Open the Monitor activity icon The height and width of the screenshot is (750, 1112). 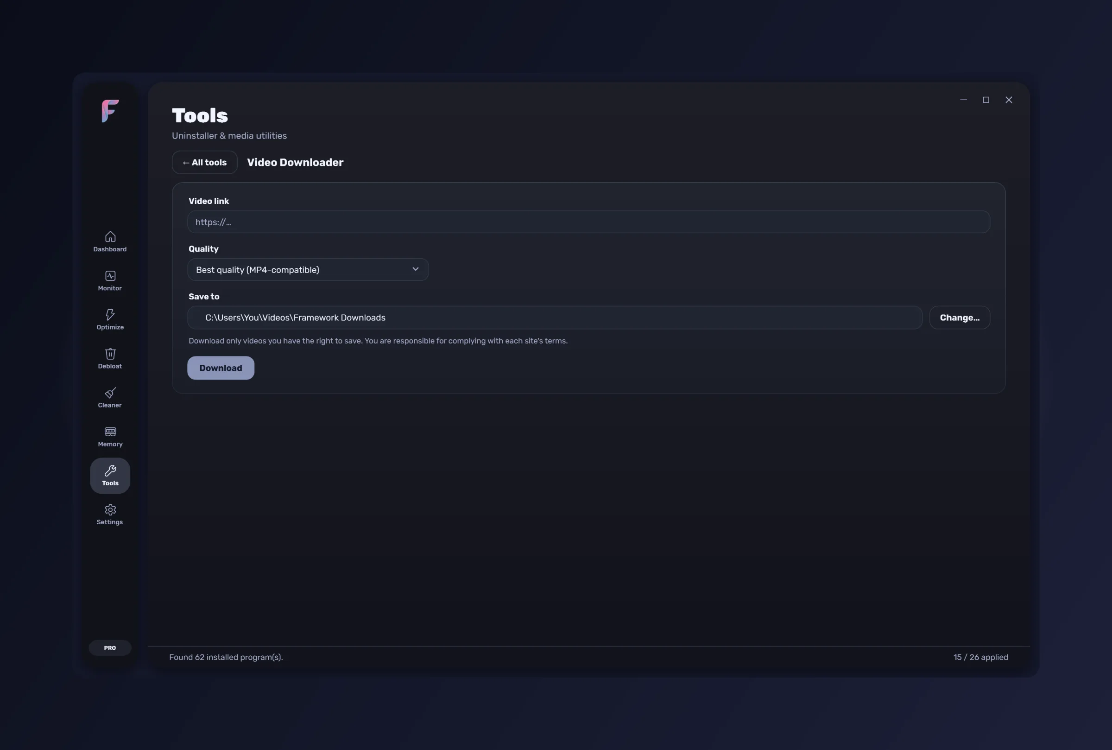110,276
